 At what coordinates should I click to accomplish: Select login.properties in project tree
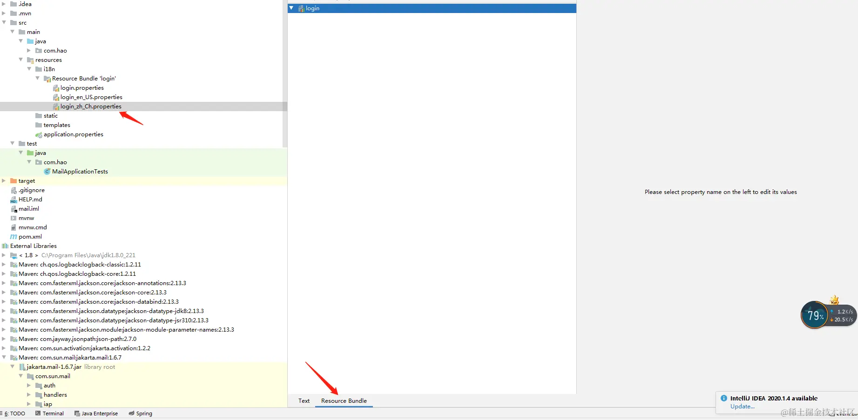click(82, 88)
